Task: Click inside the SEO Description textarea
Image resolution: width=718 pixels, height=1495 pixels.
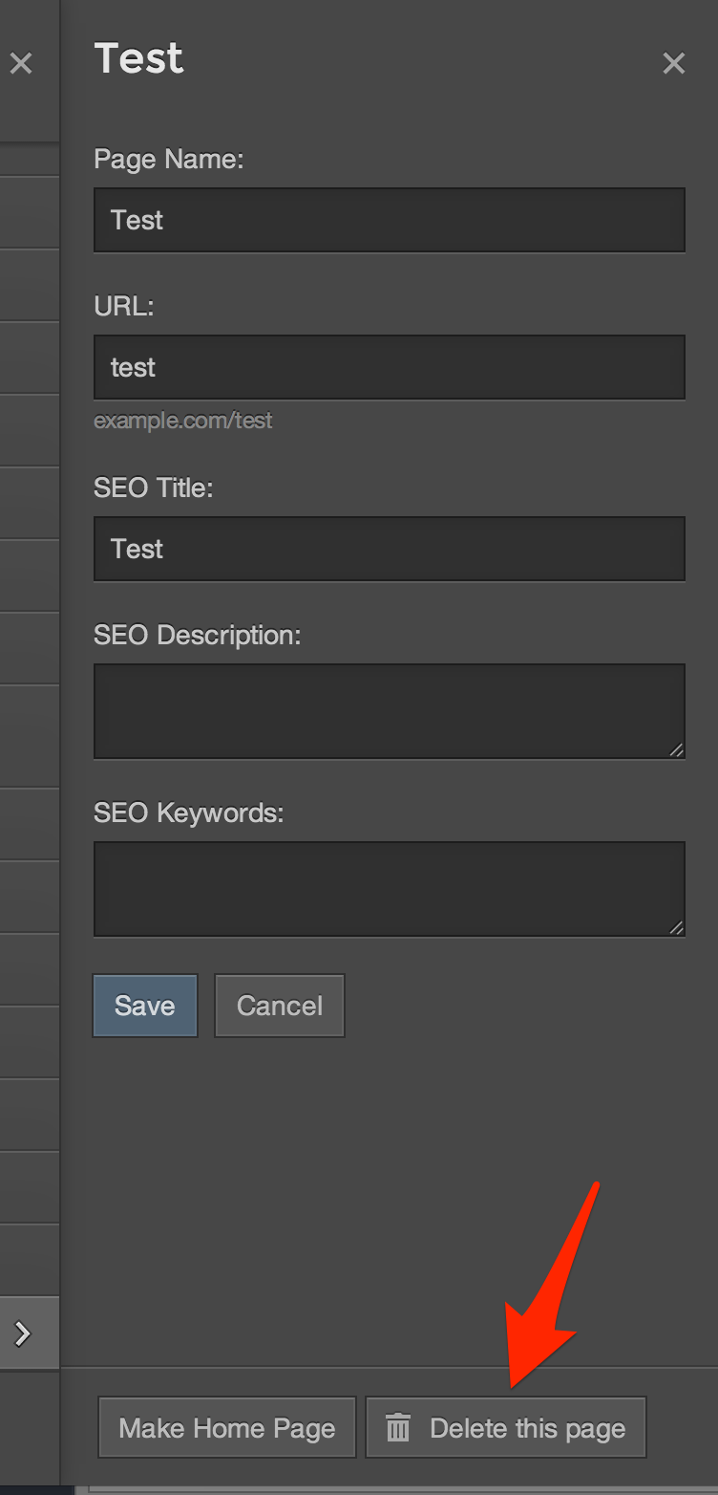Action: coord(389,711)
